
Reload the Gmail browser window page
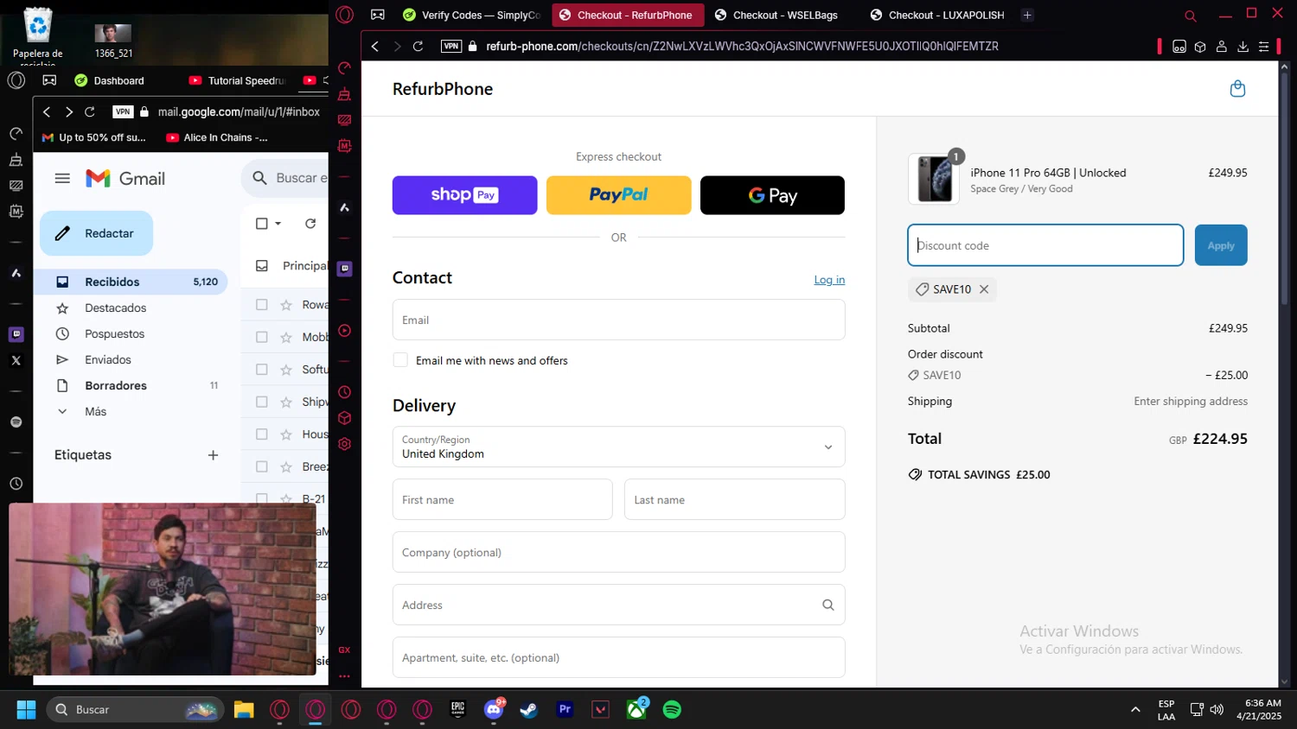[x=90, y=111]
